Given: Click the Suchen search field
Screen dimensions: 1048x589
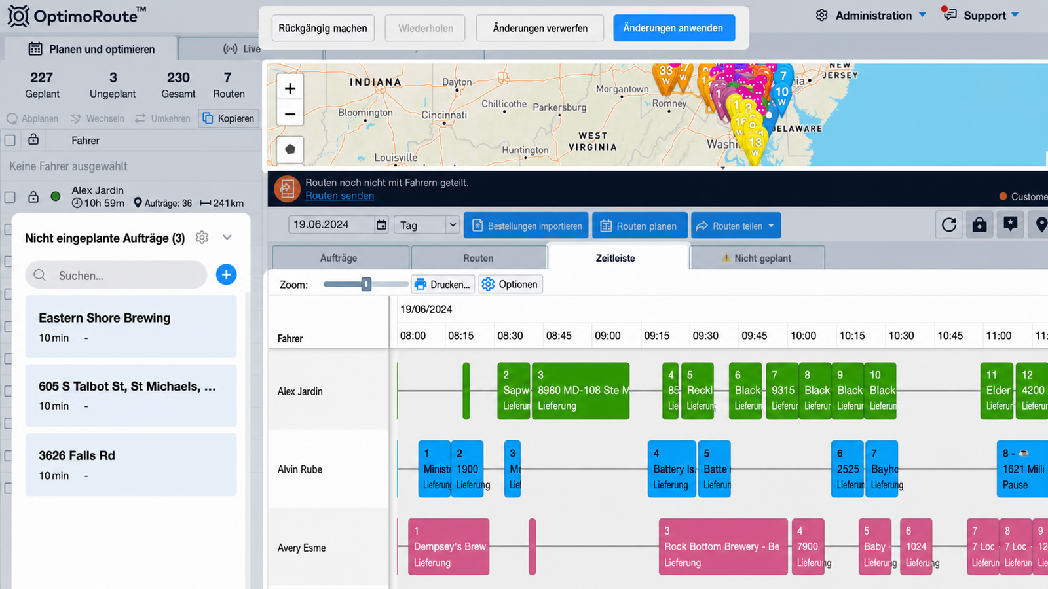Looking at the screenshot, I should coord(116,276).
